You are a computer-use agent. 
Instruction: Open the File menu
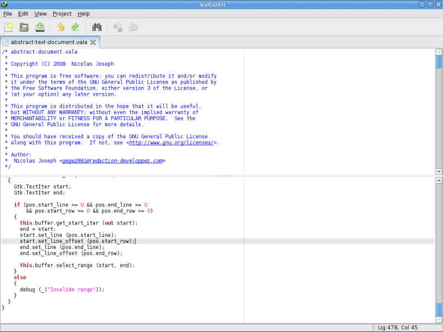(x=8, y=13)
